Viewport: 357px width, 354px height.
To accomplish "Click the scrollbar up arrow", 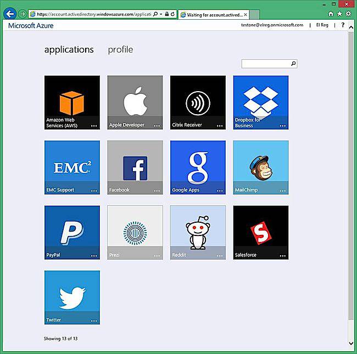I will point(351,27).
